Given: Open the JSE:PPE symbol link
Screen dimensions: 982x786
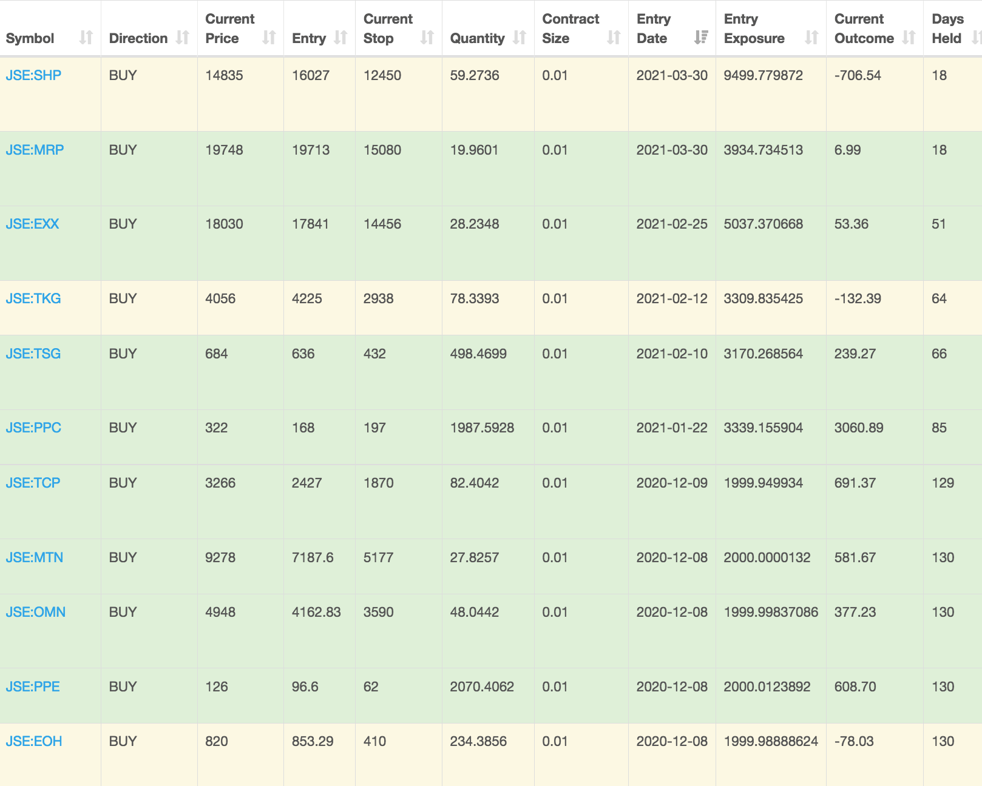Looking at the screenshot, I should pyautogui.click(x=33, y=687).
